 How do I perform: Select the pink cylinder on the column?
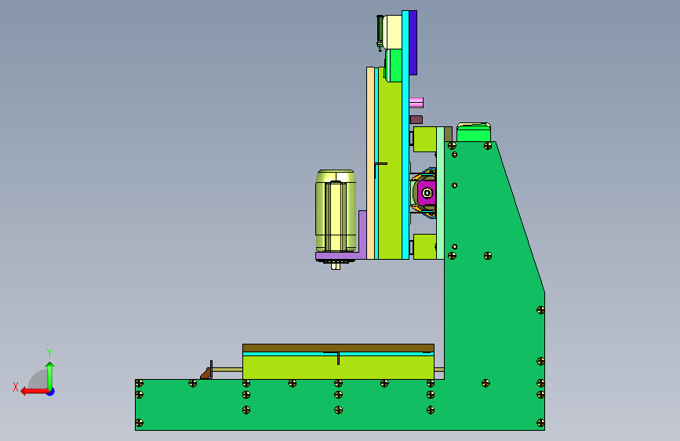click(x=416, y=103)
